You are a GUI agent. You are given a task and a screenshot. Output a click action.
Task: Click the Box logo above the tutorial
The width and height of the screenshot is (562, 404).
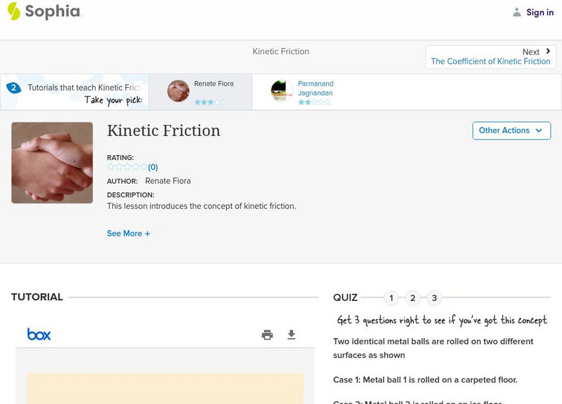[40, 335]
